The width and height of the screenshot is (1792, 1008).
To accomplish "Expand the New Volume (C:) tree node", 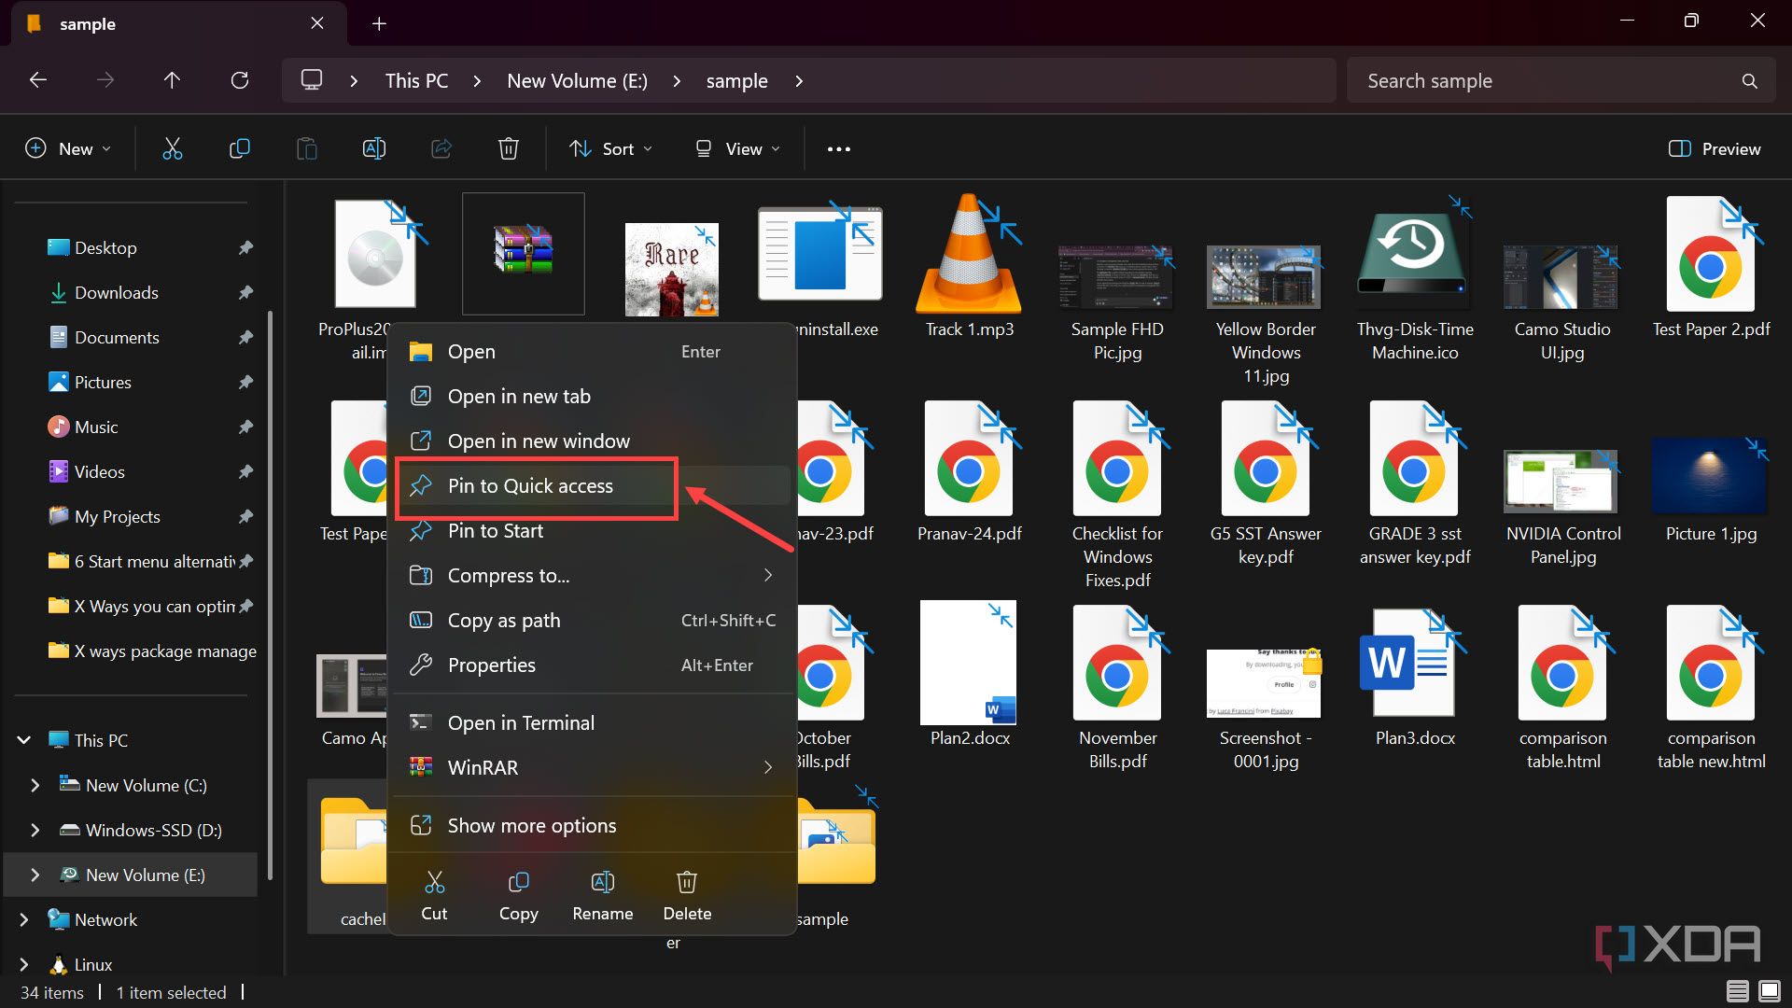I will coord(35,786).
